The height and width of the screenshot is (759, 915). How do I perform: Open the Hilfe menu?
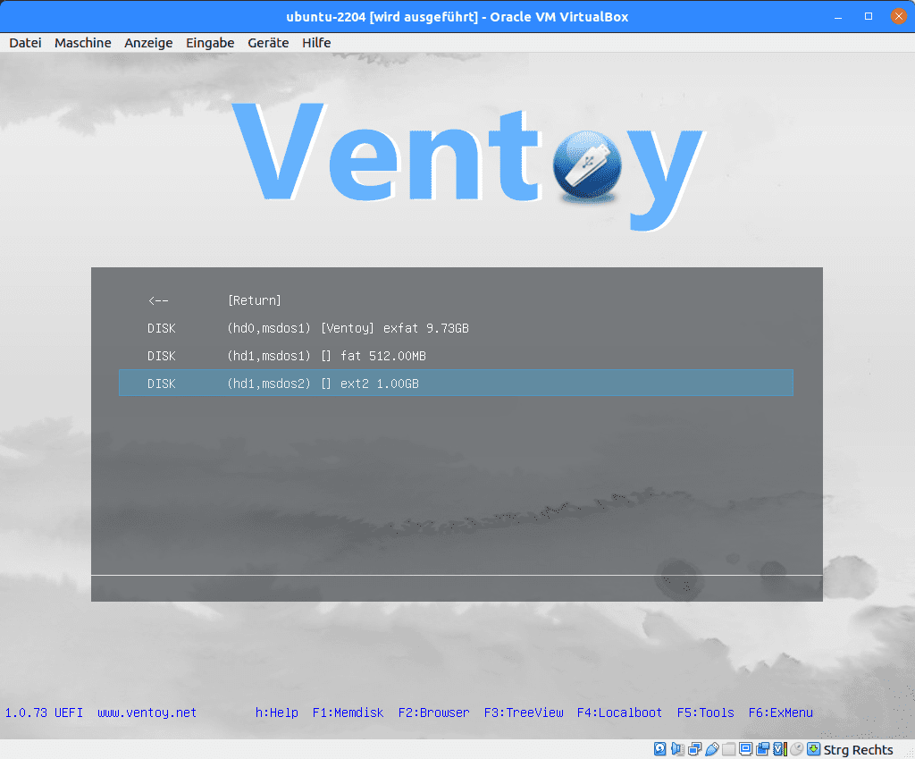(316, 43)
